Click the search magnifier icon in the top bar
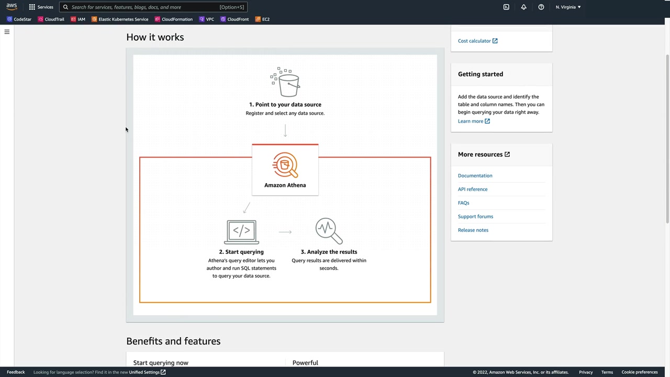Image resolution: width=670 pixels, height=377 pixels. [65, 7]
